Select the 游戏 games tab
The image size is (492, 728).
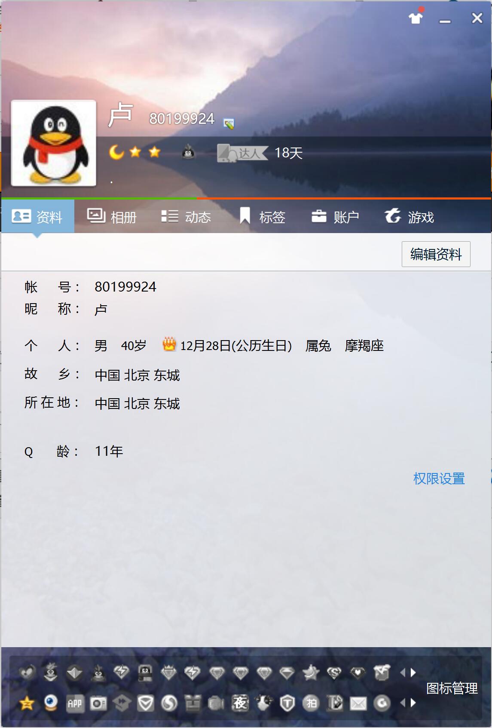tap(409, 217)
